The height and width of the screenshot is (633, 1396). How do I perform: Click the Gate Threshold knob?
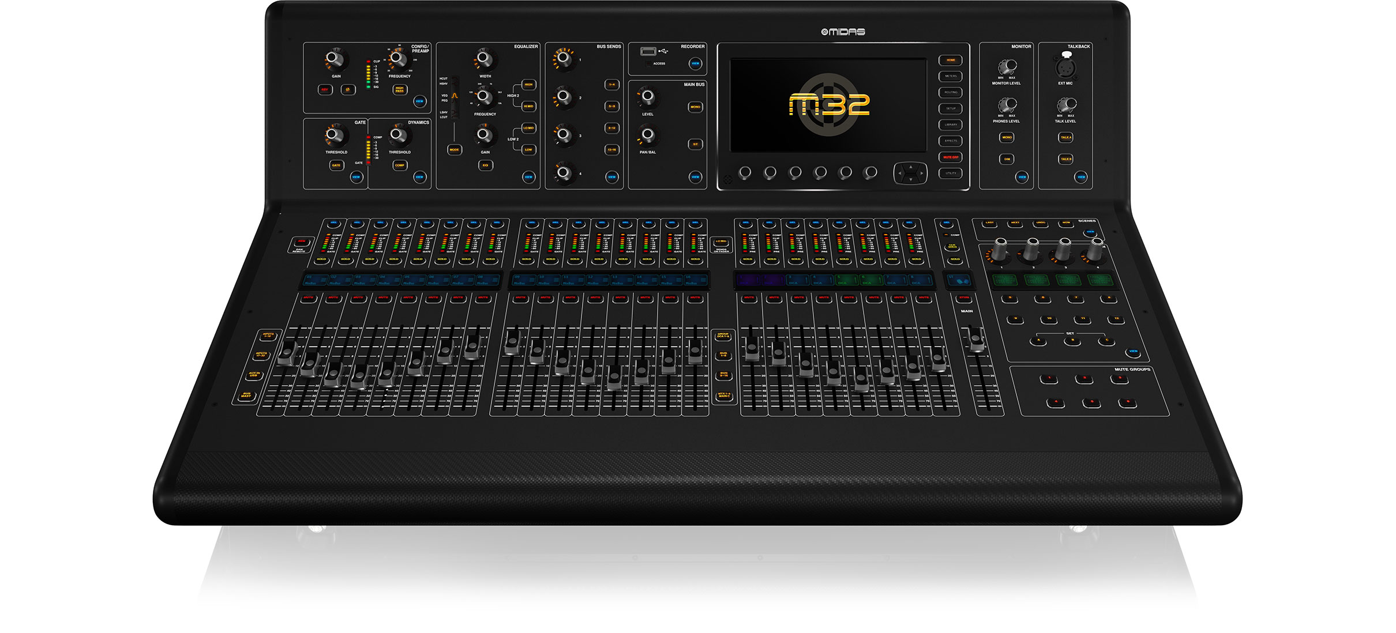pyautogui.click(x=335, y=134)
